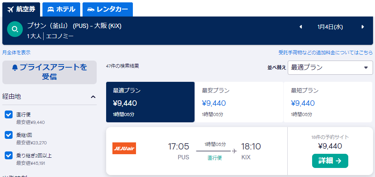Uncheck the 乗り継ぎ2回以上 checkbox

point(9,156)
